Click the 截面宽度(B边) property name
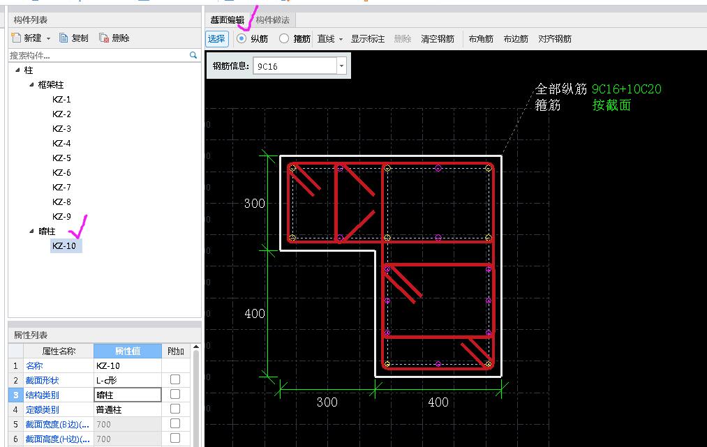 [57, 424]
